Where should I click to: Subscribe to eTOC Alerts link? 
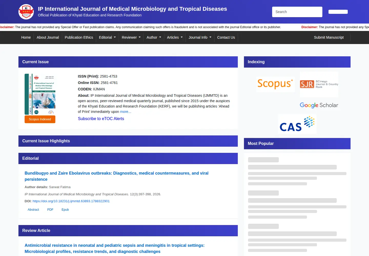[101, 119]
